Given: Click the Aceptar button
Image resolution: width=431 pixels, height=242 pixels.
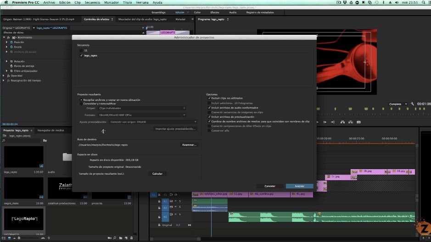Looking at the screenshot, I should click(x=299, y=186).
